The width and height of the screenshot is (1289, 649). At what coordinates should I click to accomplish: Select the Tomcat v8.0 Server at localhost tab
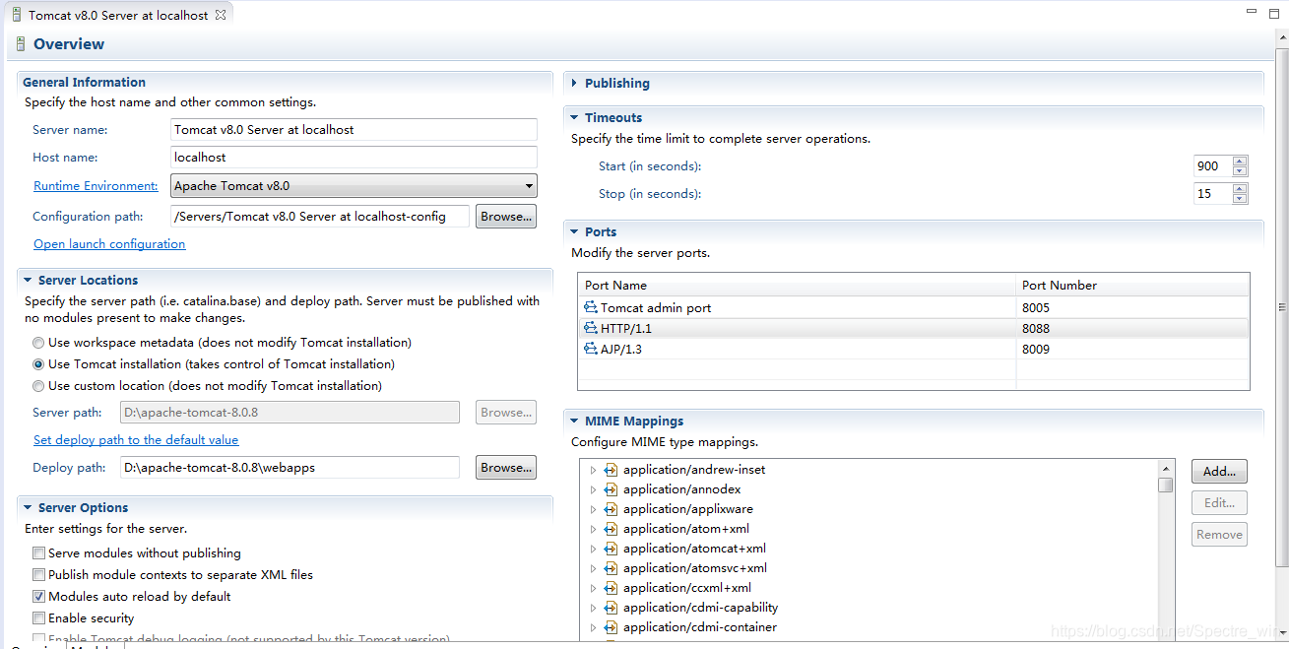[118, 15]
